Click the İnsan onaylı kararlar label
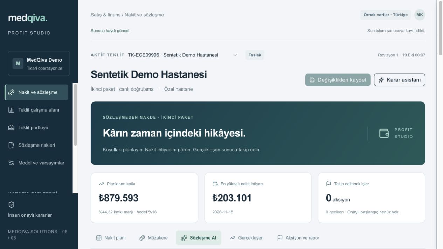This screenshot has height=249, width=443. (30, 215)
